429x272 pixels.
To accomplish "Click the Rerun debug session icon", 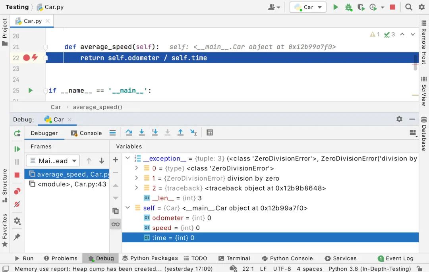I will (x=17, y=133).
